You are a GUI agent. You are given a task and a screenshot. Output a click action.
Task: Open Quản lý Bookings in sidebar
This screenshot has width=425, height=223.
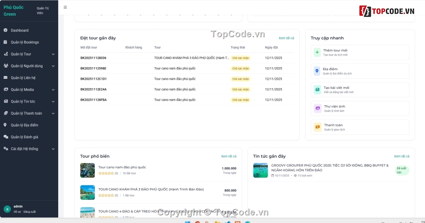pyautogui.click(x=25, y=42)
